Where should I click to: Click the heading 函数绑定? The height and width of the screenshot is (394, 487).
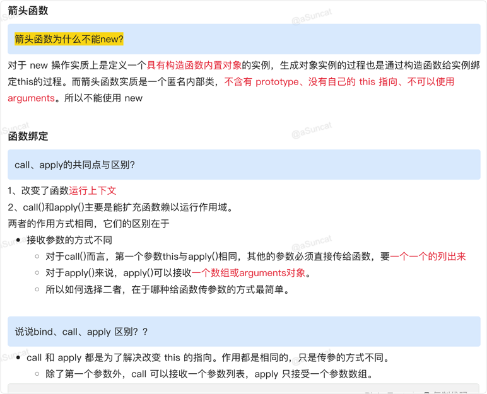click(x=28, y=136)
